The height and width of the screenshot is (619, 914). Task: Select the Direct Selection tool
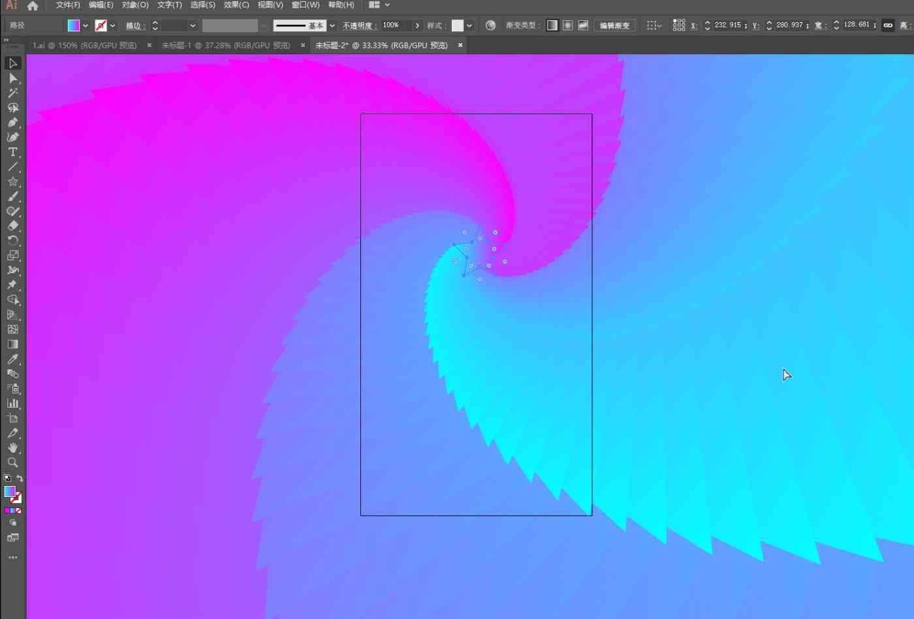tap(12, 78)
